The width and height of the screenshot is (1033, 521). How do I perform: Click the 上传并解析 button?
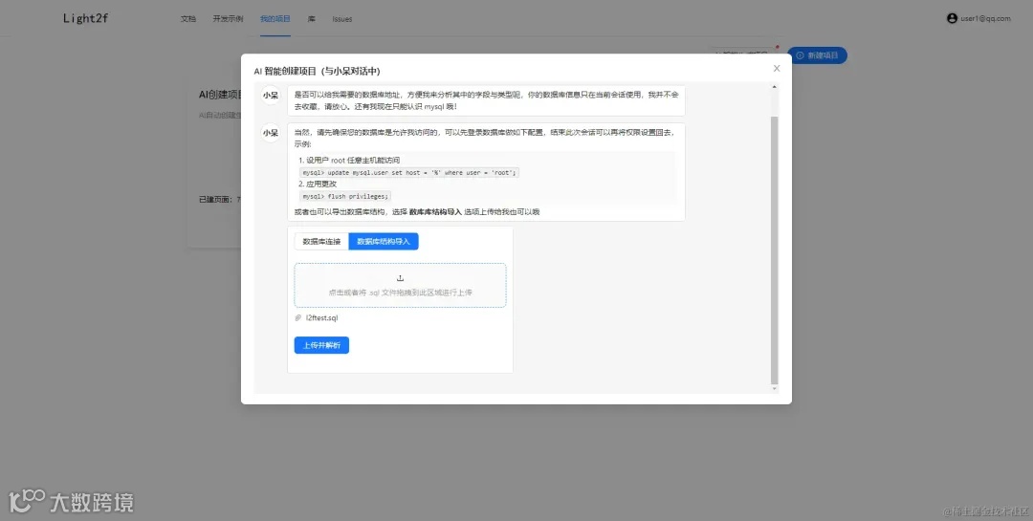(321, 345)
